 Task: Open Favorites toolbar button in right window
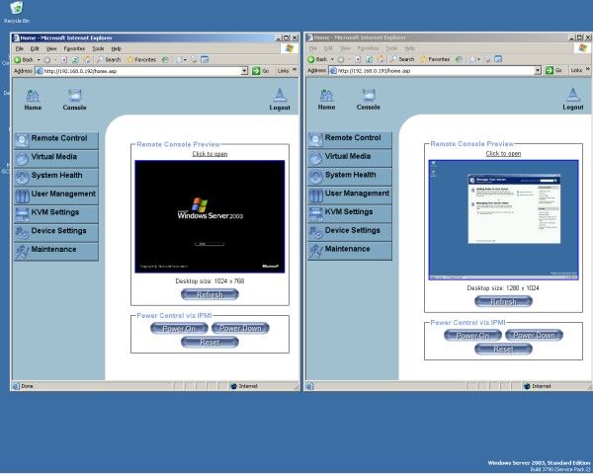[435, 59]
